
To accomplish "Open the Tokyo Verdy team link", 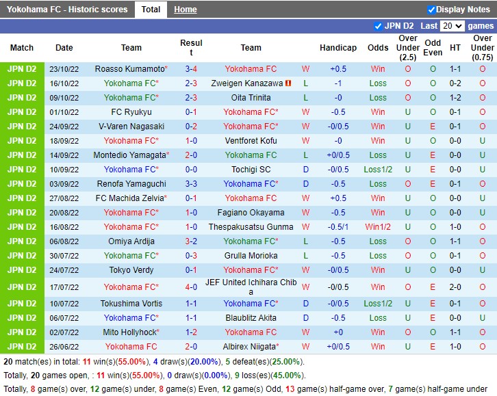I will tap(131, 270).
